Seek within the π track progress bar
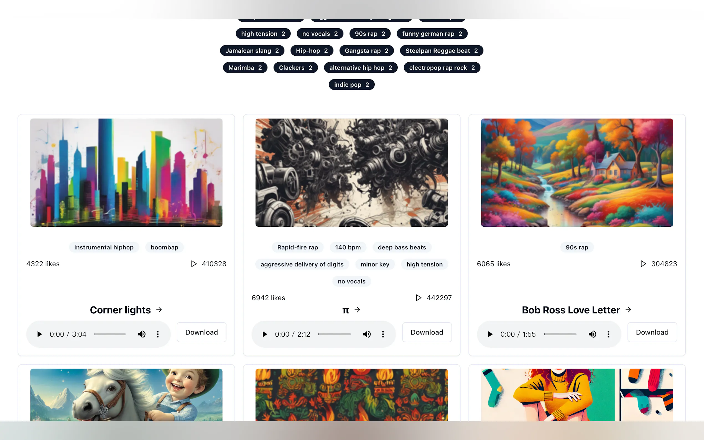The height and width of the screenshot is (440, 704). [334, 334]
